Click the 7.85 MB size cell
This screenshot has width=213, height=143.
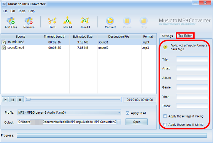83,48
